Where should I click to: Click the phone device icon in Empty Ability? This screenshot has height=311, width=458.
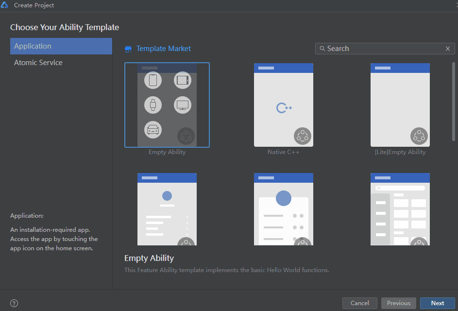[x=153, y=80]
